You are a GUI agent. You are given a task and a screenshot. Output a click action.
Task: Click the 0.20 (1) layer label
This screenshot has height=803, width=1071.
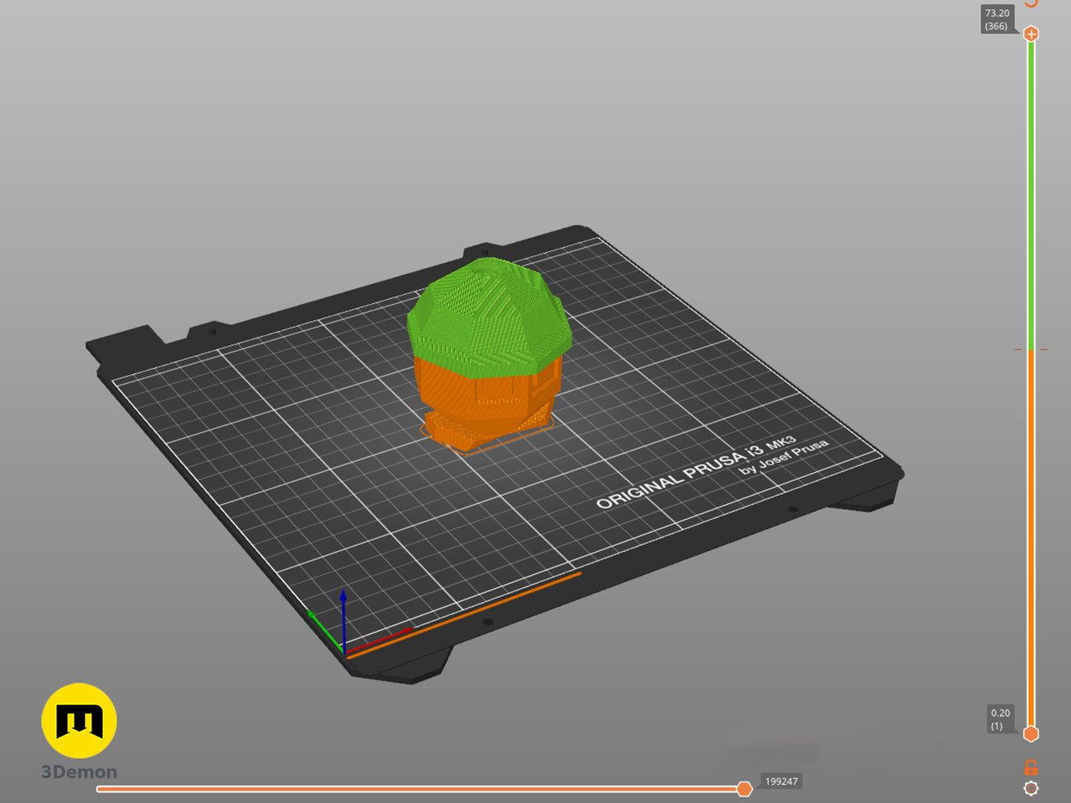coord(1000,719)
